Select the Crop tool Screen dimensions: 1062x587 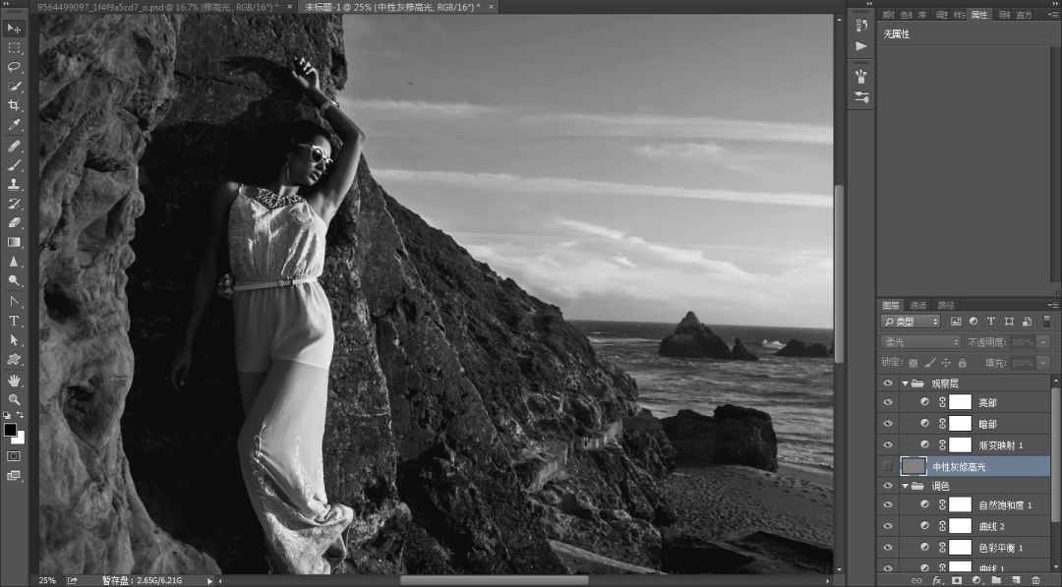[15, 105]
